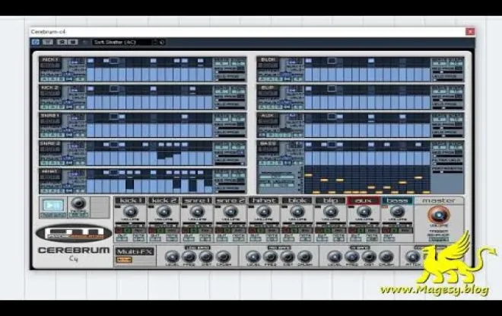
Task: Select the kick 1 mixer tab
Action: tap(130, 200)
